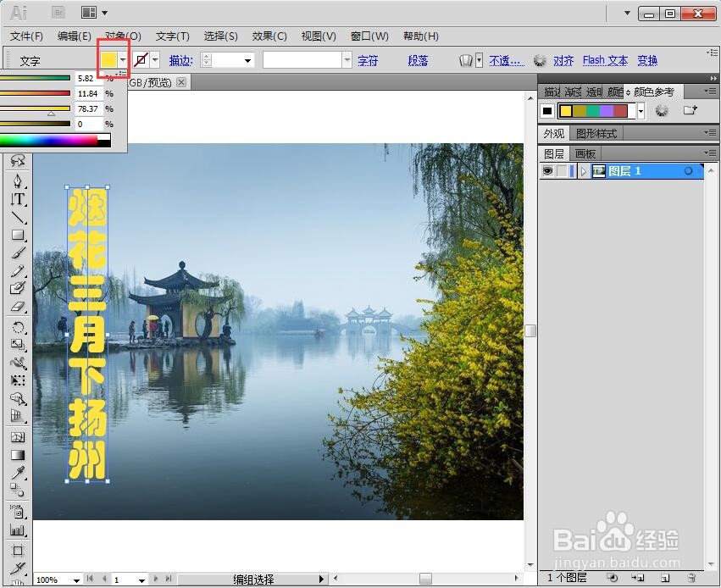Toggle visibility eye of 图层 1
This screenshot has height=588, width=721.
(x=547, y=171)
